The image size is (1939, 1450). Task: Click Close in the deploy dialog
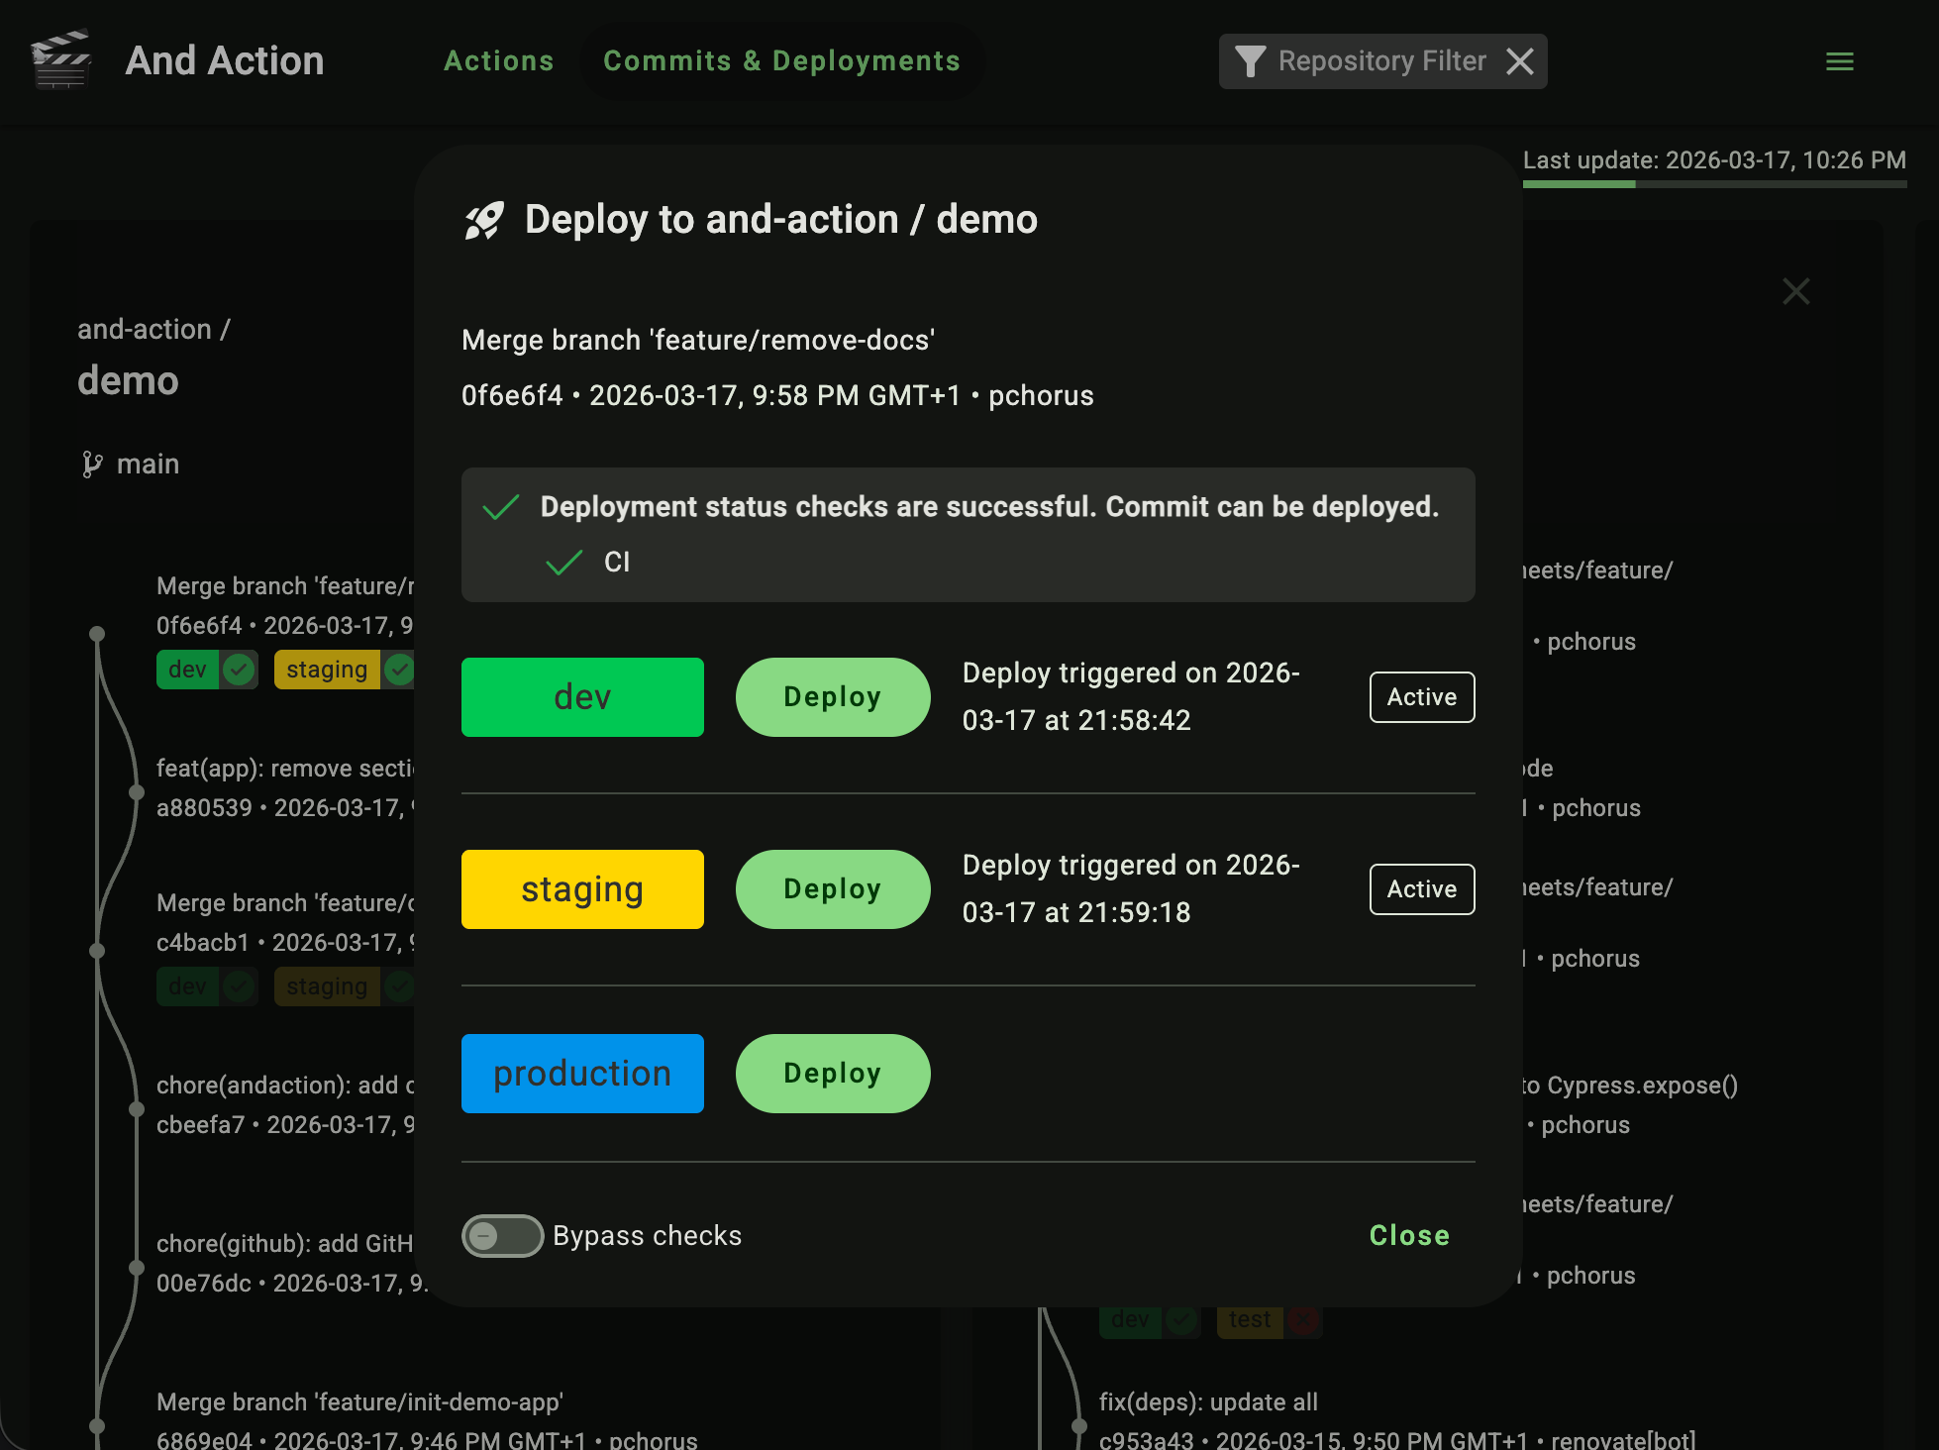(x=1408, y=1235)
